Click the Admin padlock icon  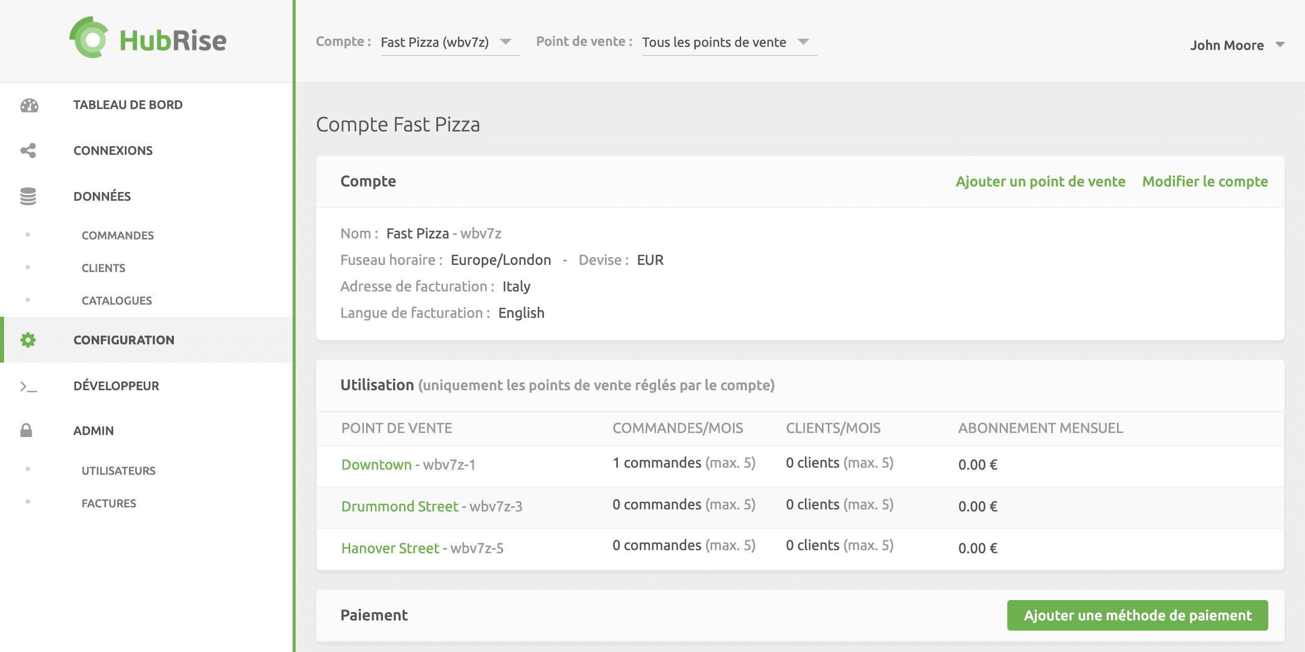pos(26,430)
